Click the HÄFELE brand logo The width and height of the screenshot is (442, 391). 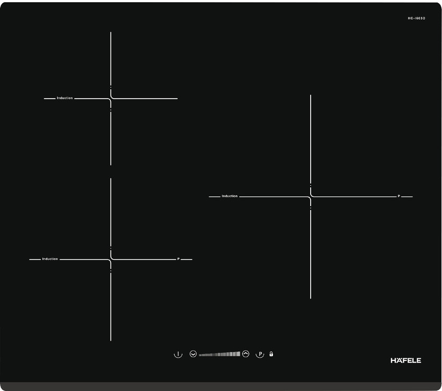pyautogui.click(x=406, y=360)
